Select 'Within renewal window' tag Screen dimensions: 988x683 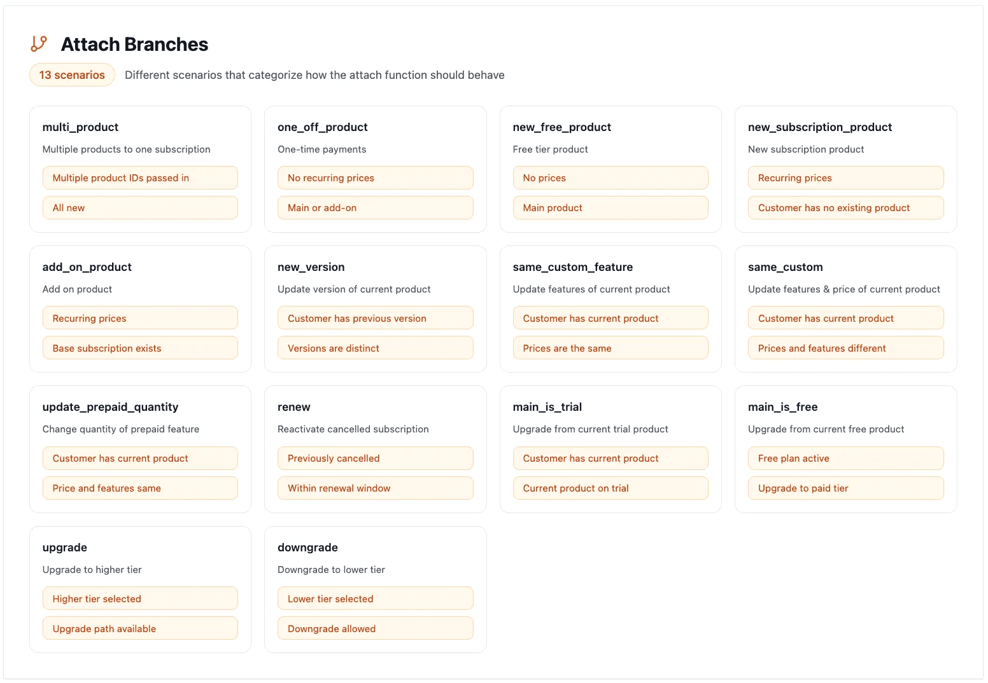376,488
